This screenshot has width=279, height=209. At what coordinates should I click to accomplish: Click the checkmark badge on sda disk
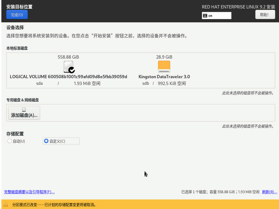(72, 70)
